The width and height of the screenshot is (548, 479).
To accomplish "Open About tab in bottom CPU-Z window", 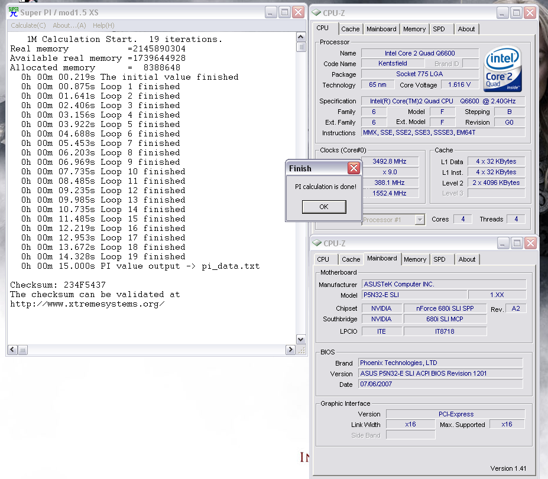I will tap(467, 259).
